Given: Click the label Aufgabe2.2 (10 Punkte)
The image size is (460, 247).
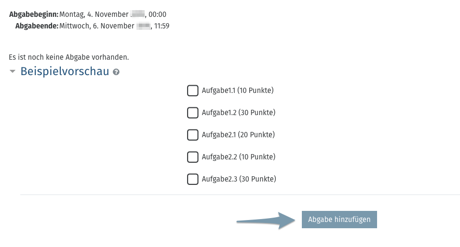Looking at the screenshot, I should [x=239, y=157].
